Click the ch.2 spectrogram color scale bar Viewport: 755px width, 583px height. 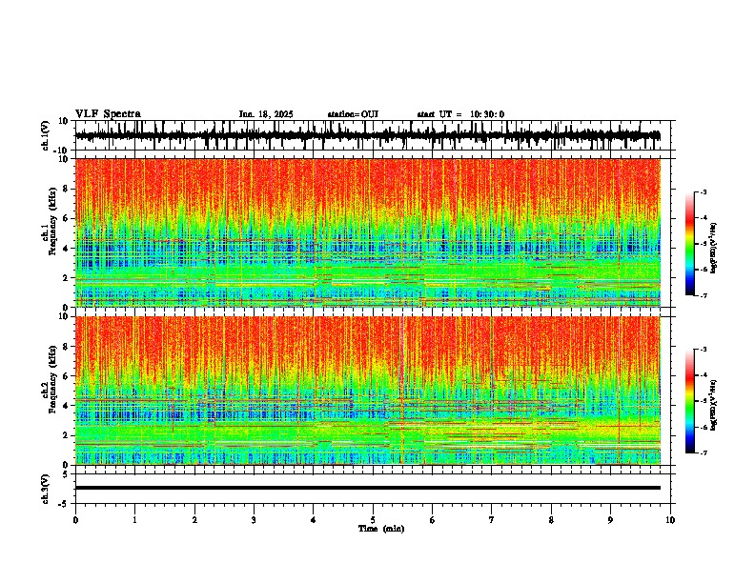689,401
